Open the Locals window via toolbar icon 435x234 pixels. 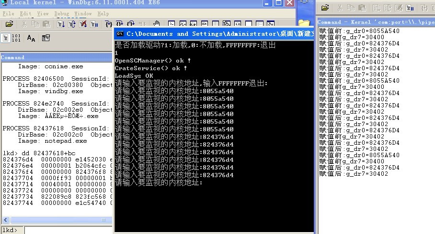(194, 24)
